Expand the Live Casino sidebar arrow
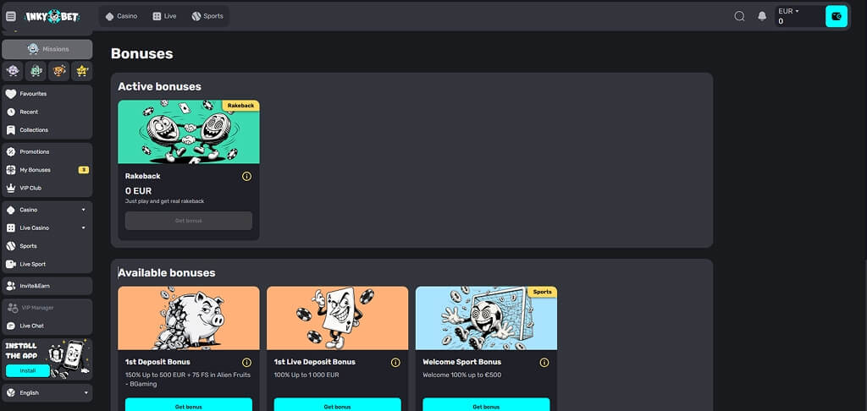The width and height of the screenshot is (867, 411). click(84, 228)
